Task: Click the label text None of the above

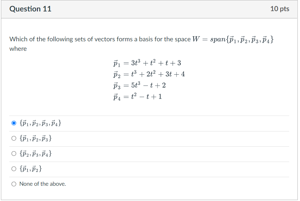Action: click(x=43, y=184)
